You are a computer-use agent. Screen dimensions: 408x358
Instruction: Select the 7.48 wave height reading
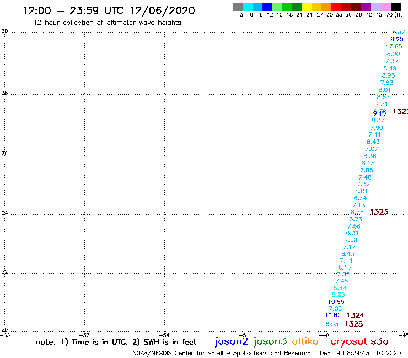(365, 177)
